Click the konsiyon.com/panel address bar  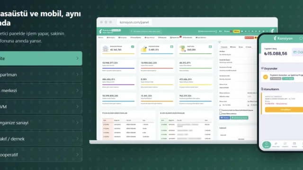coord(134,22)
